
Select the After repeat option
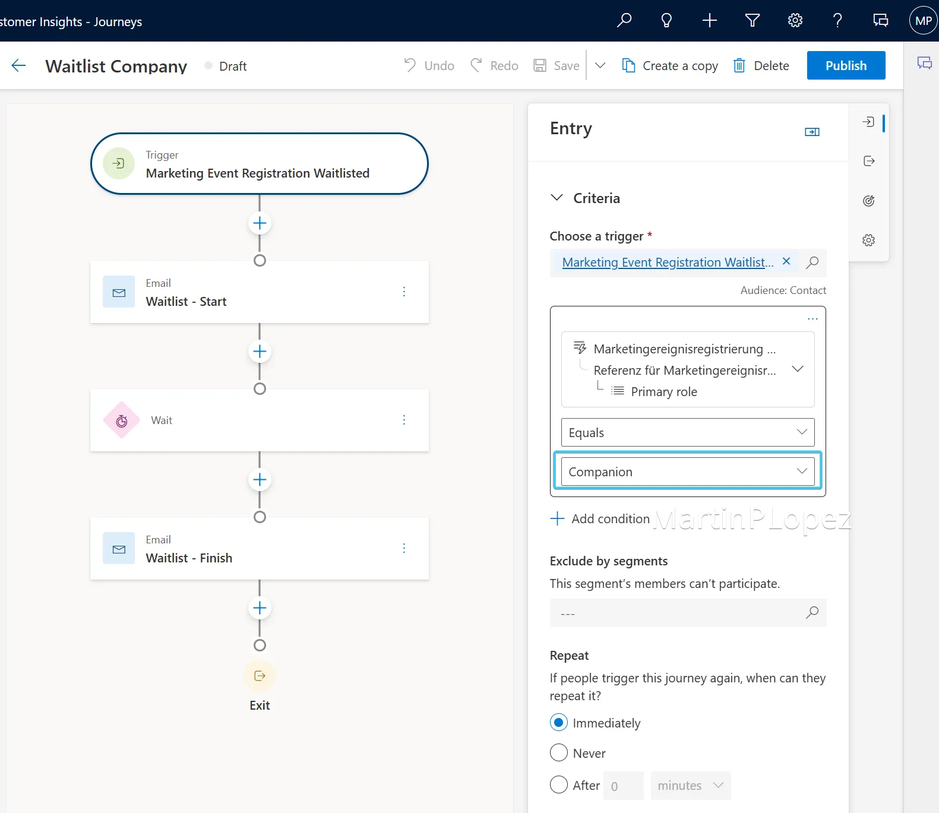(x=558, y=785)
